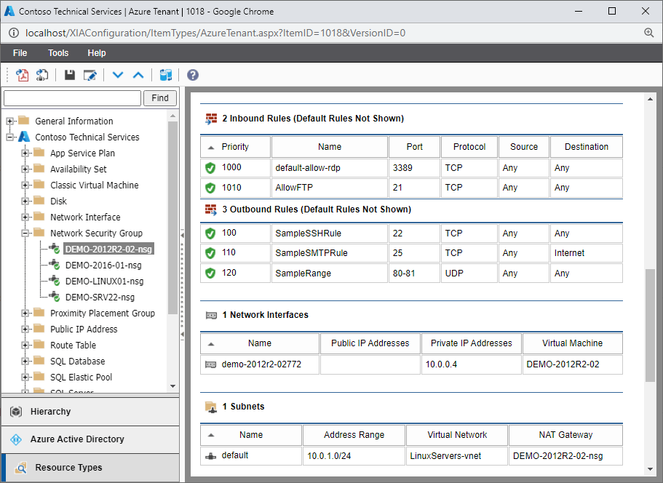
Task: Sort Inbound Rules by Priority arrow
Action: click(x=211, y=148)
